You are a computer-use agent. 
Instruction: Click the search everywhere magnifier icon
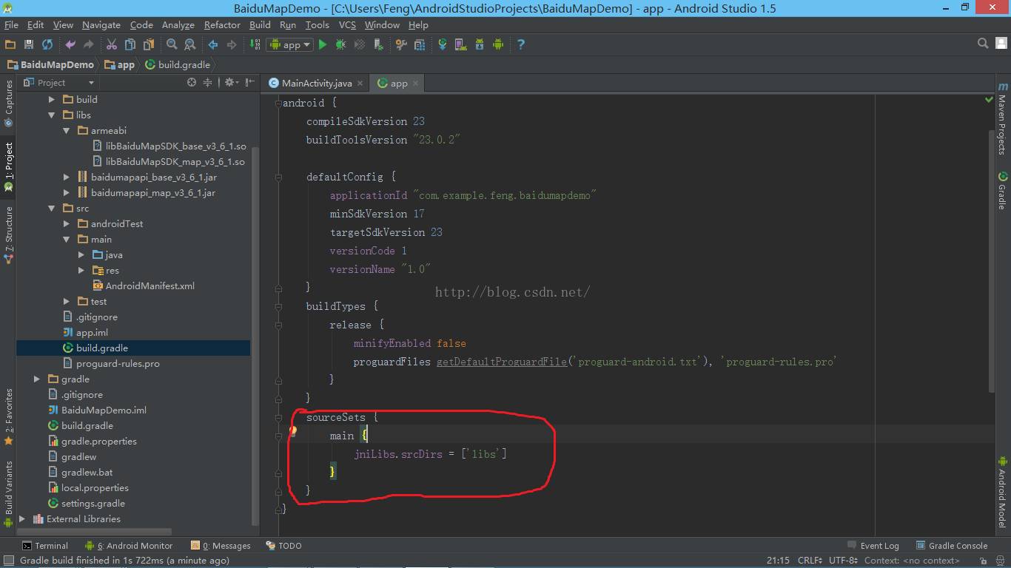[983, 44]
